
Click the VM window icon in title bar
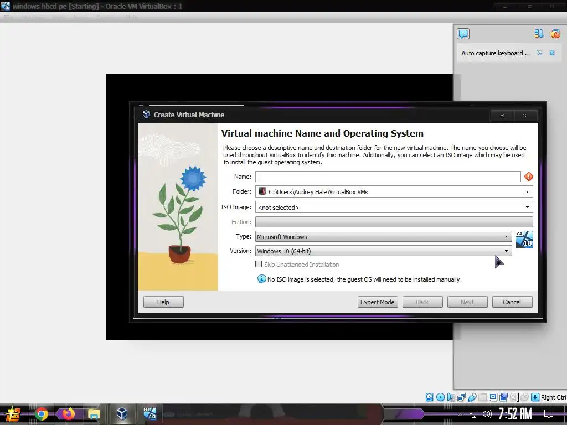[6, 6]
